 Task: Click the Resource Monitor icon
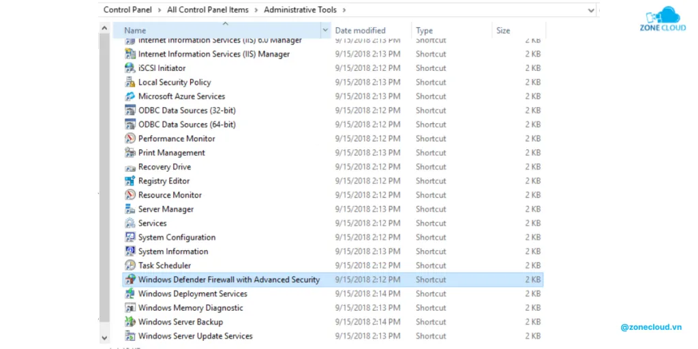coord(130,195)
